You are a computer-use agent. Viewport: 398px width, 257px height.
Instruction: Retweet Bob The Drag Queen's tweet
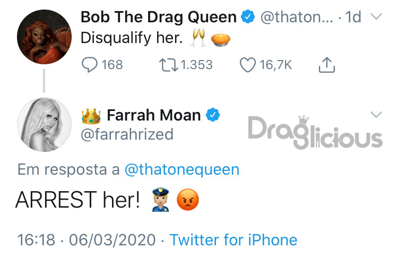coord(168,65)
